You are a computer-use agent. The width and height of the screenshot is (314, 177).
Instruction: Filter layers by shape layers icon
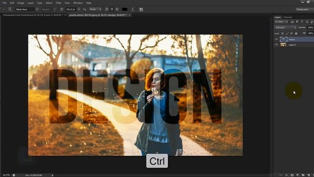[307, 22]
